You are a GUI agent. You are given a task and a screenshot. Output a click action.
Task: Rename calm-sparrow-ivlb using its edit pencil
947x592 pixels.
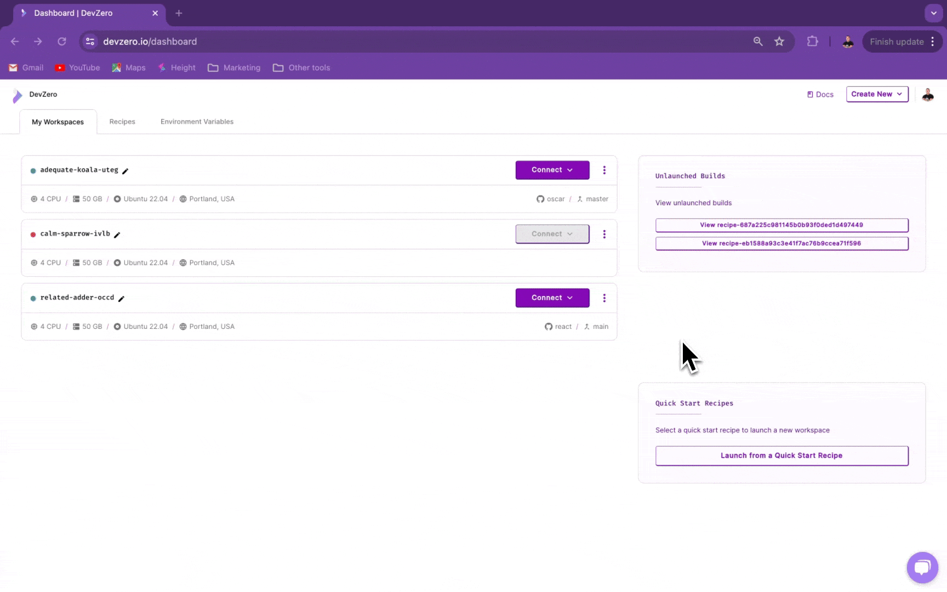pyautogui.click(x=117, y=235)
